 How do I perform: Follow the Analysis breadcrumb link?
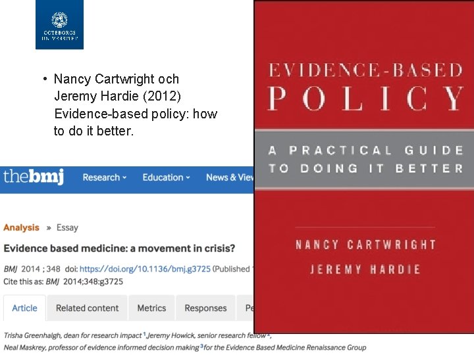click(22, 227)
